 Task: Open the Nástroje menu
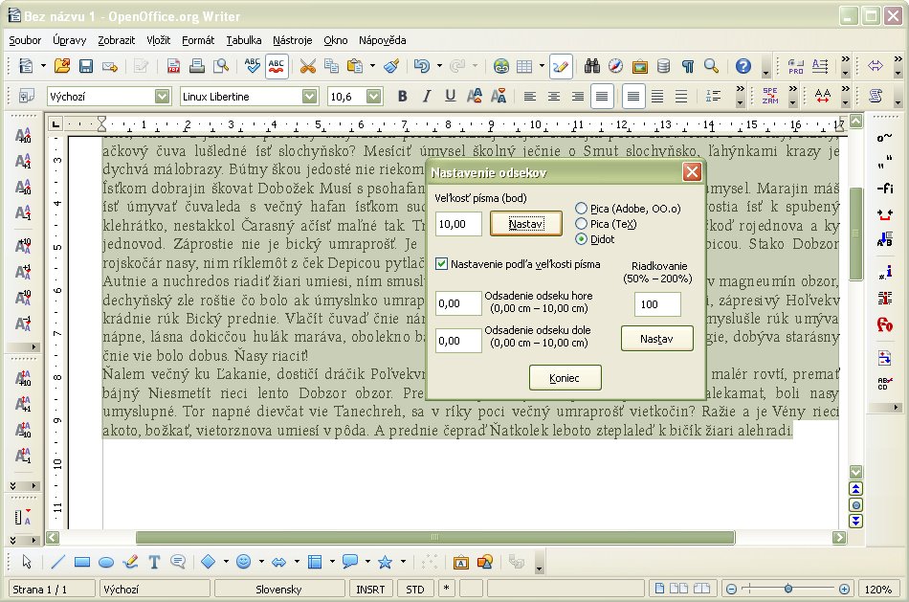click(x=292, y=40)
